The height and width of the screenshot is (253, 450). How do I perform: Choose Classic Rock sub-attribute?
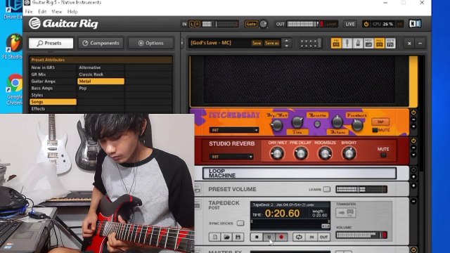101,74
